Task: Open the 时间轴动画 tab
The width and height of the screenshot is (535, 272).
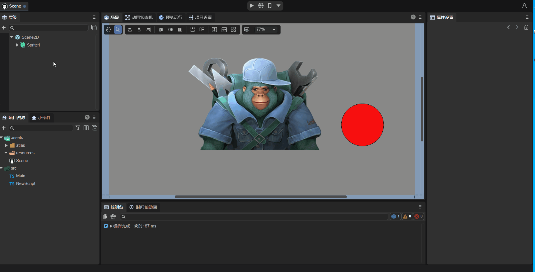Action: [143, 207]
